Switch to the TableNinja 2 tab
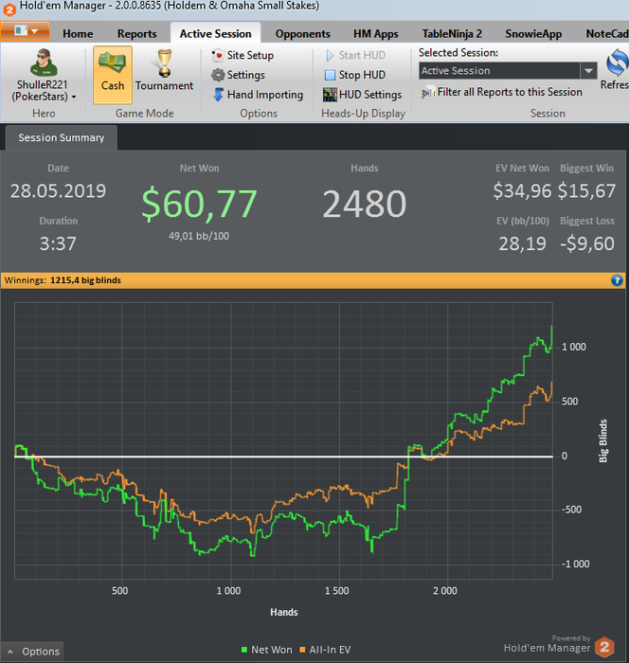629x663 pixels. click(452, 34)
